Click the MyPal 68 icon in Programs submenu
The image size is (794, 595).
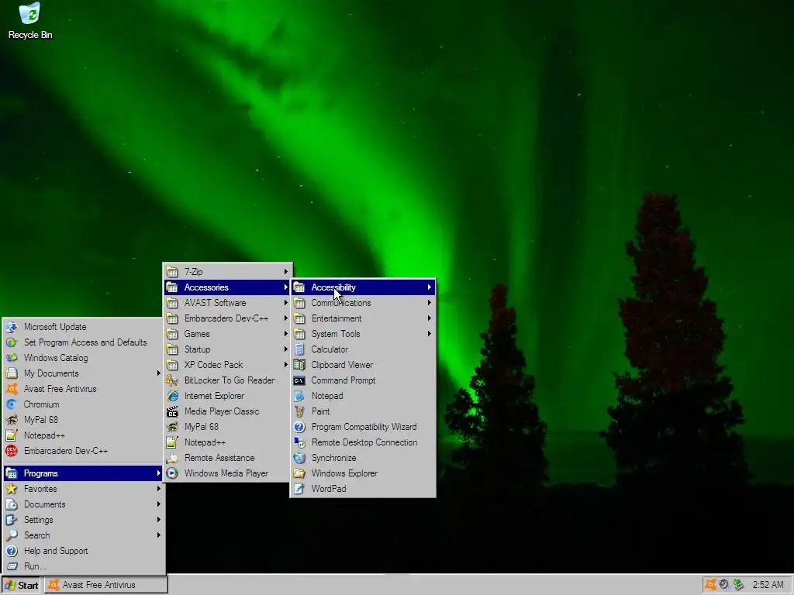172,427
